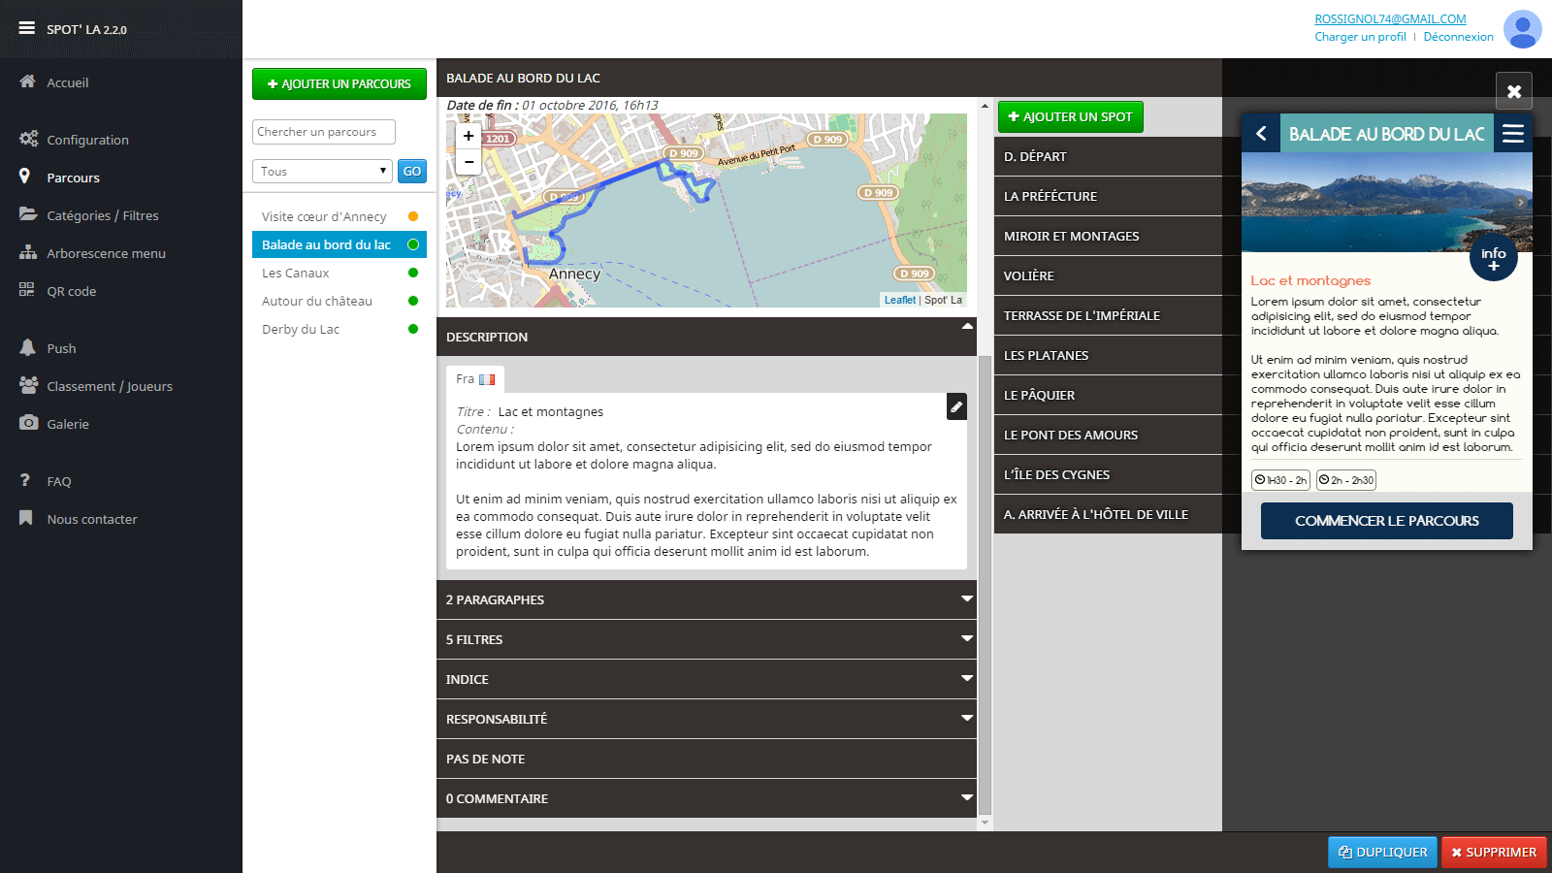Expand the Indice section
The height and width of the screenshot is (873, 1552).
point(706,679)
